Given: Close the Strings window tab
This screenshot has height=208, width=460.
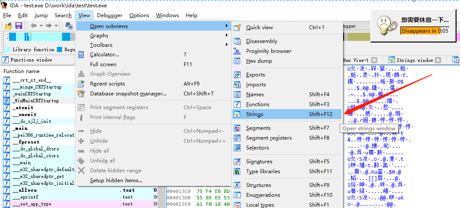Looking at the screenshot, I should (438, 60).
